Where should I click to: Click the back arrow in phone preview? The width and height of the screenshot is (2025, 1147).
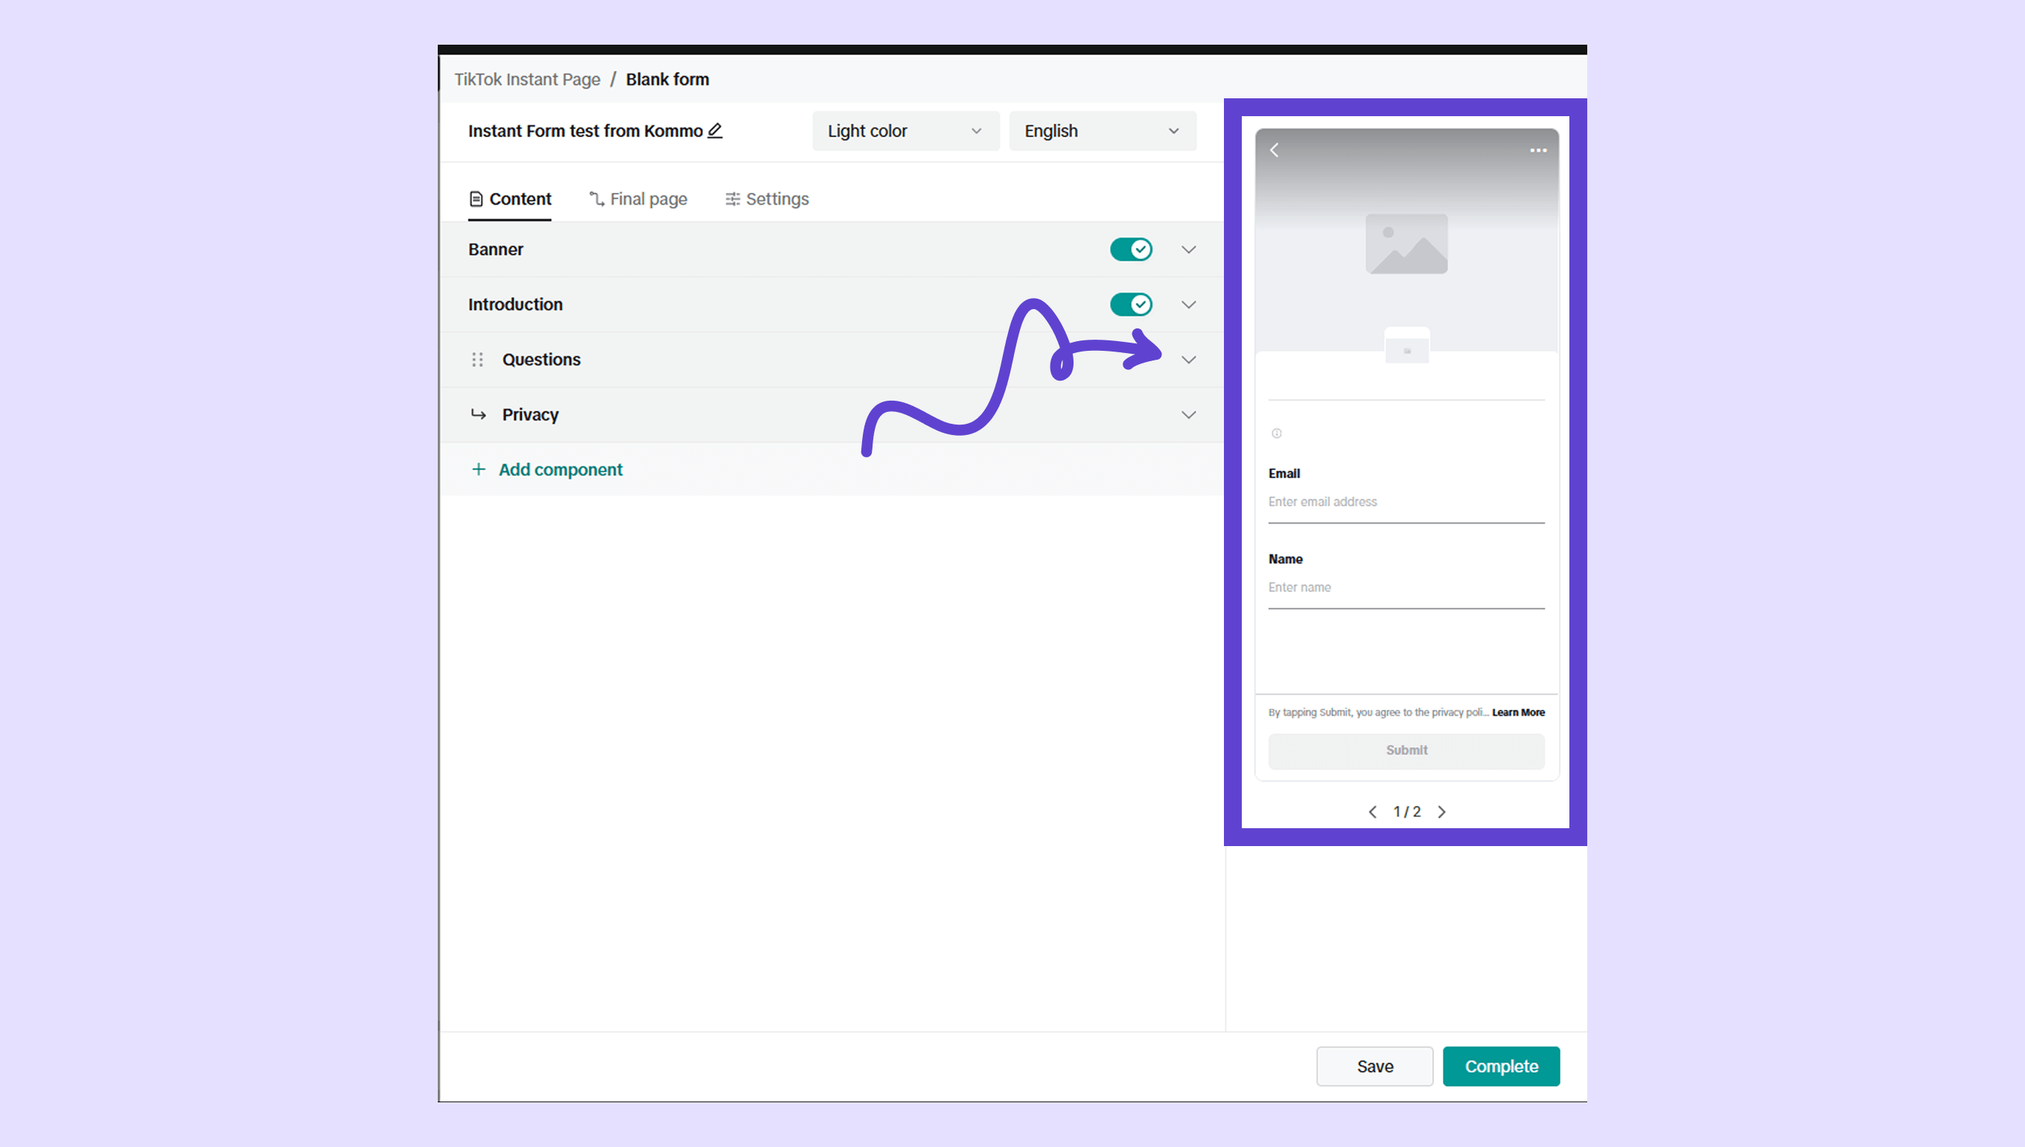[1274, 150]
